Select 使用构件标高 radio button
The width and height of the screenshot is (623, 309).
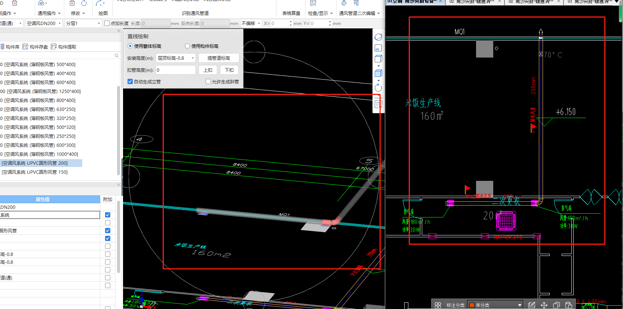pos(187,46)
